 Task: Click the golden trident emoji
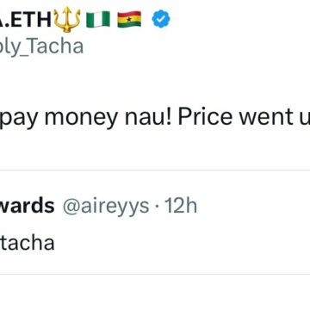tap(67, 20)
